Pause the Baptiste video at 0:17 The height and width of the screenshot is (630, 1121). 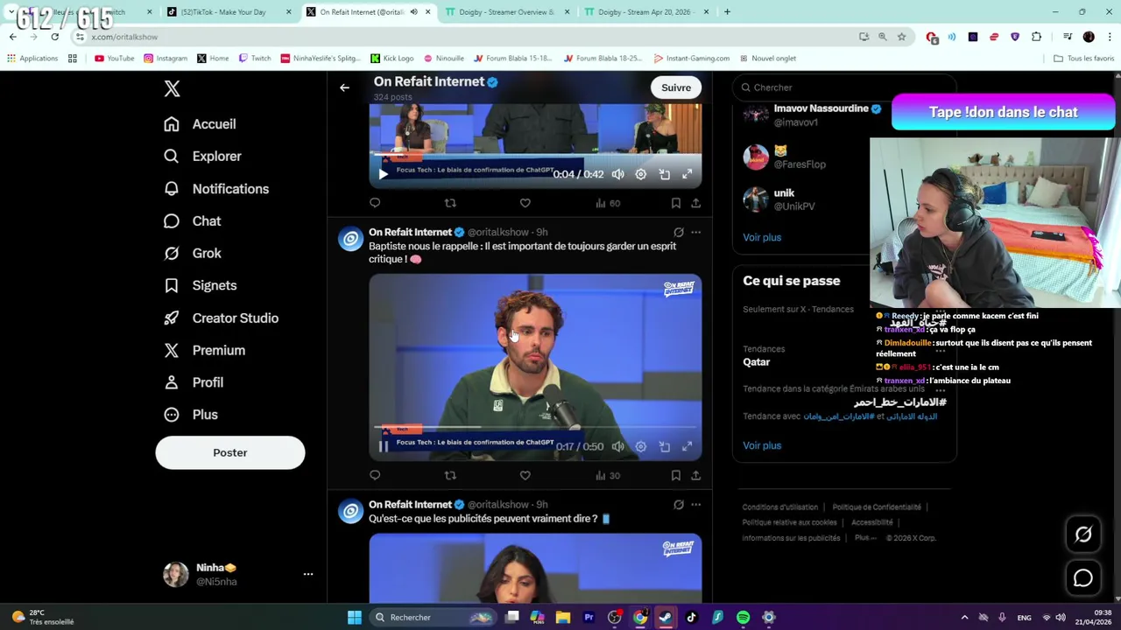(383, 447)
